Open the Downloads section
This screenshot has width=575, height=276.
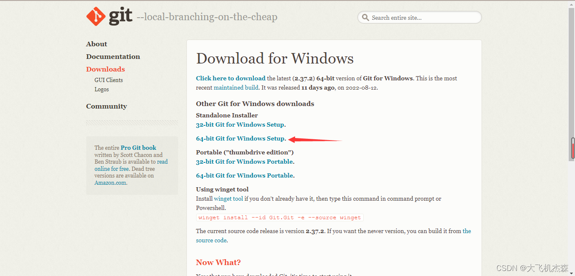coord(106,69)
